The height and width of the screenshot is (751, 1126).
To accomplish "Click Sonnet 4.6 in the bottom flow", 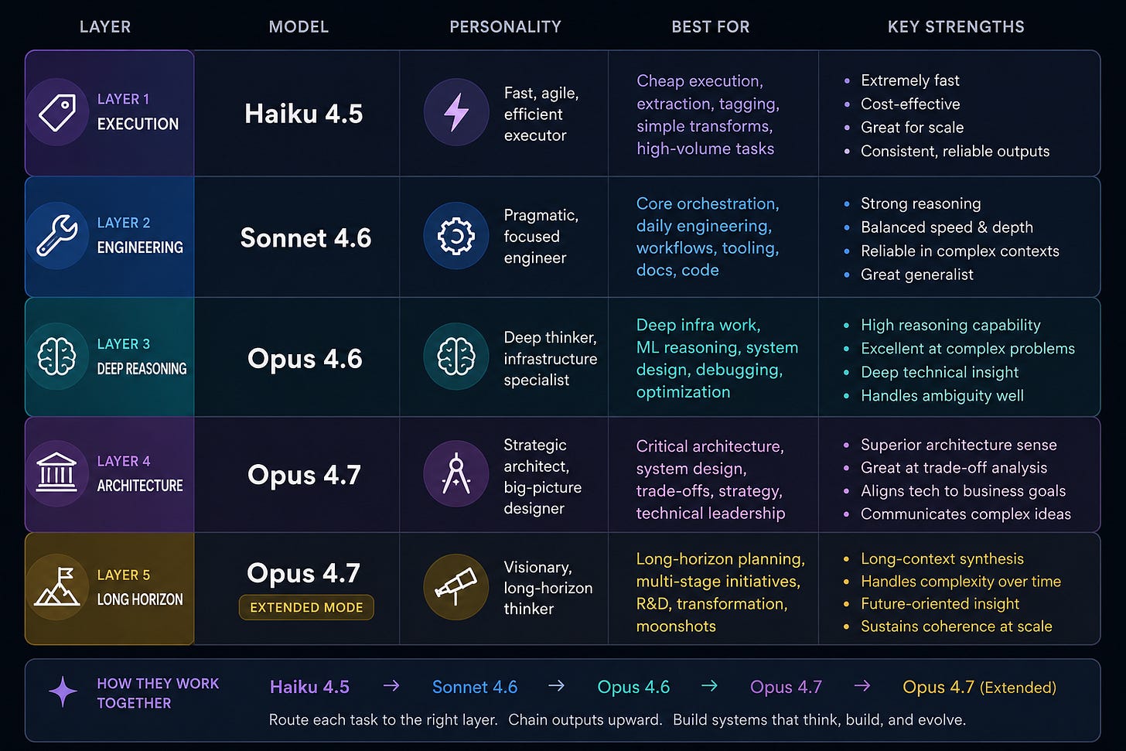I will click(x=475, y=687).
